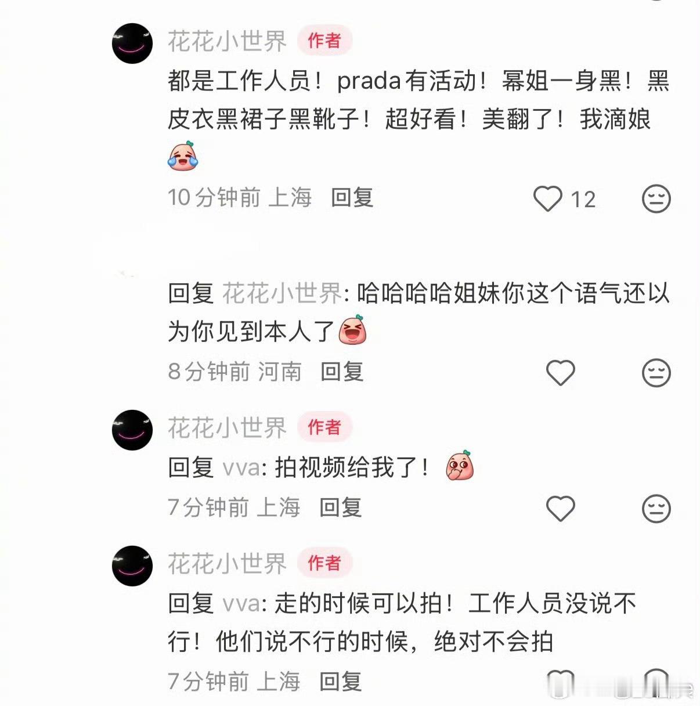Dislike the first comment from 花花小世界
Screen dimensions: 700x706
click(656, 199)
